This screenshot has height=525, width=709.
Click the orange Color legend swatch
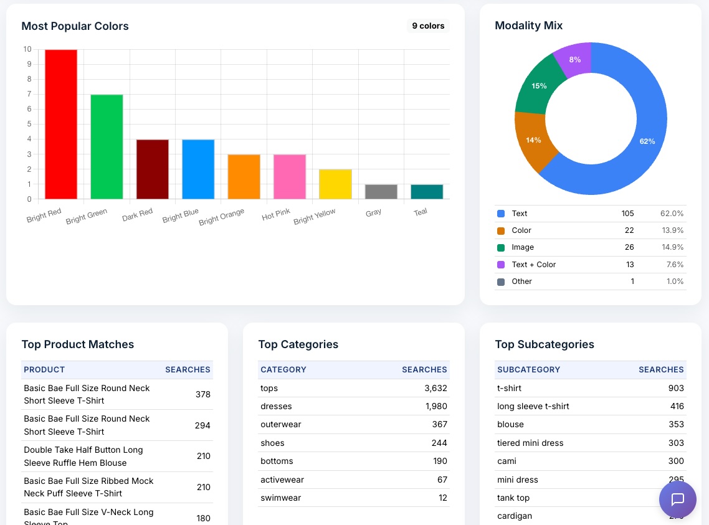[500, 230]
